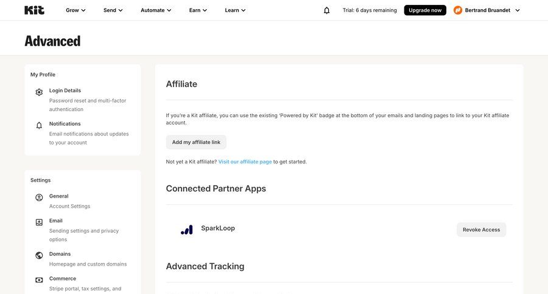Viewport: 548px width, 294px height.
Task: Expand the Automate menu chevron
Action: pyautogui.click(x=169, y=10)
